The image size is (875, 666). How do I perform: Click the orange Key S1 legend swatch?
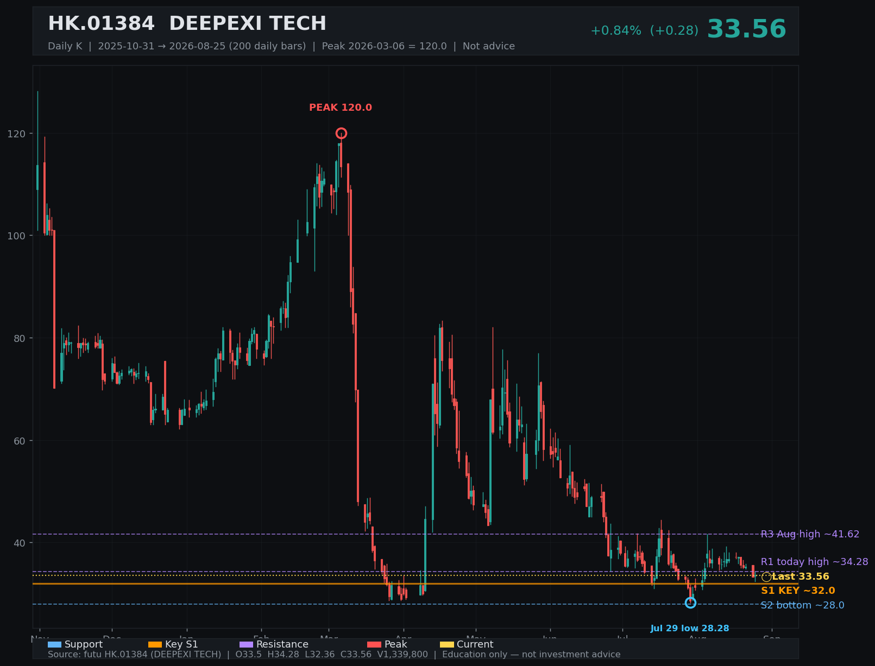click(155, 644)
